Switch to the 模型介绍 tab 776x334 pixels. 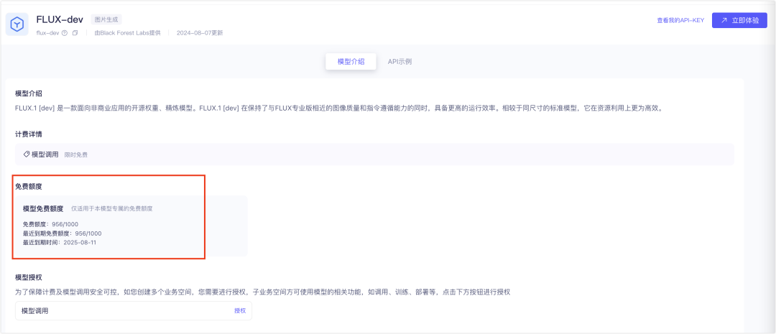coord(351,62)
